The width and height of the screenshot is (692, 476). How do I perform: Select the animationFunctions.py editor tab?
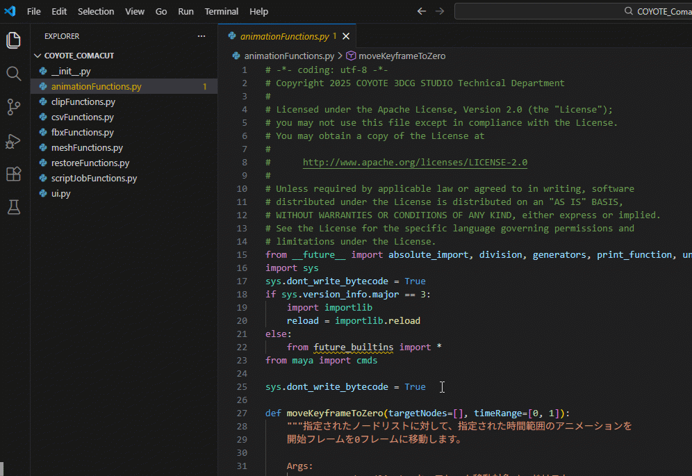(284, 36)
